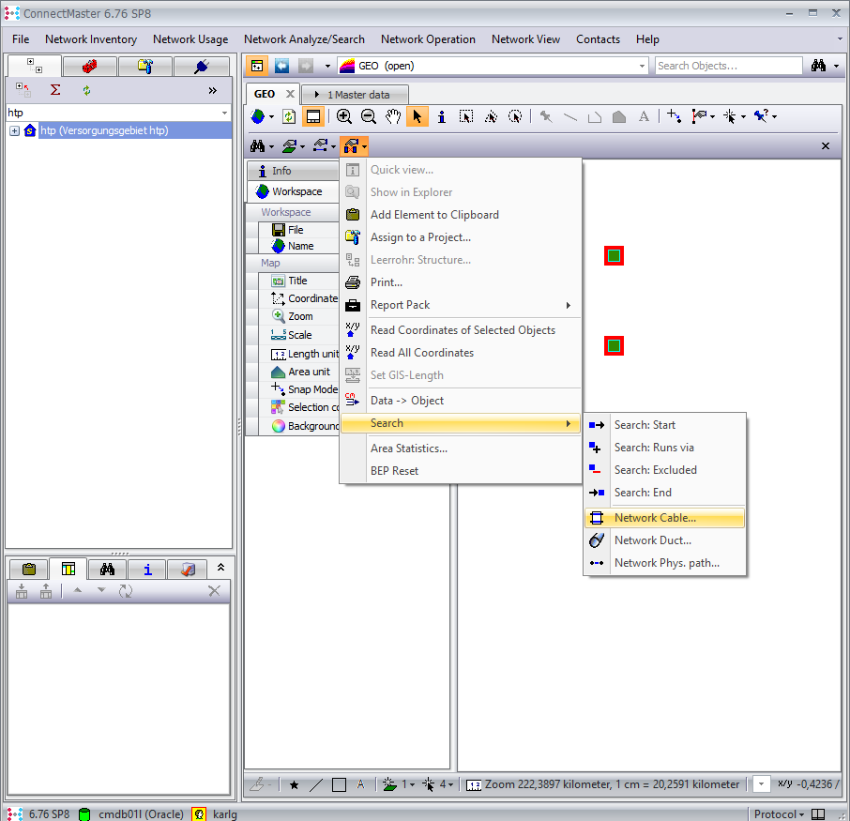
Task: Select Search: End entry
Action: click(664, 493)
